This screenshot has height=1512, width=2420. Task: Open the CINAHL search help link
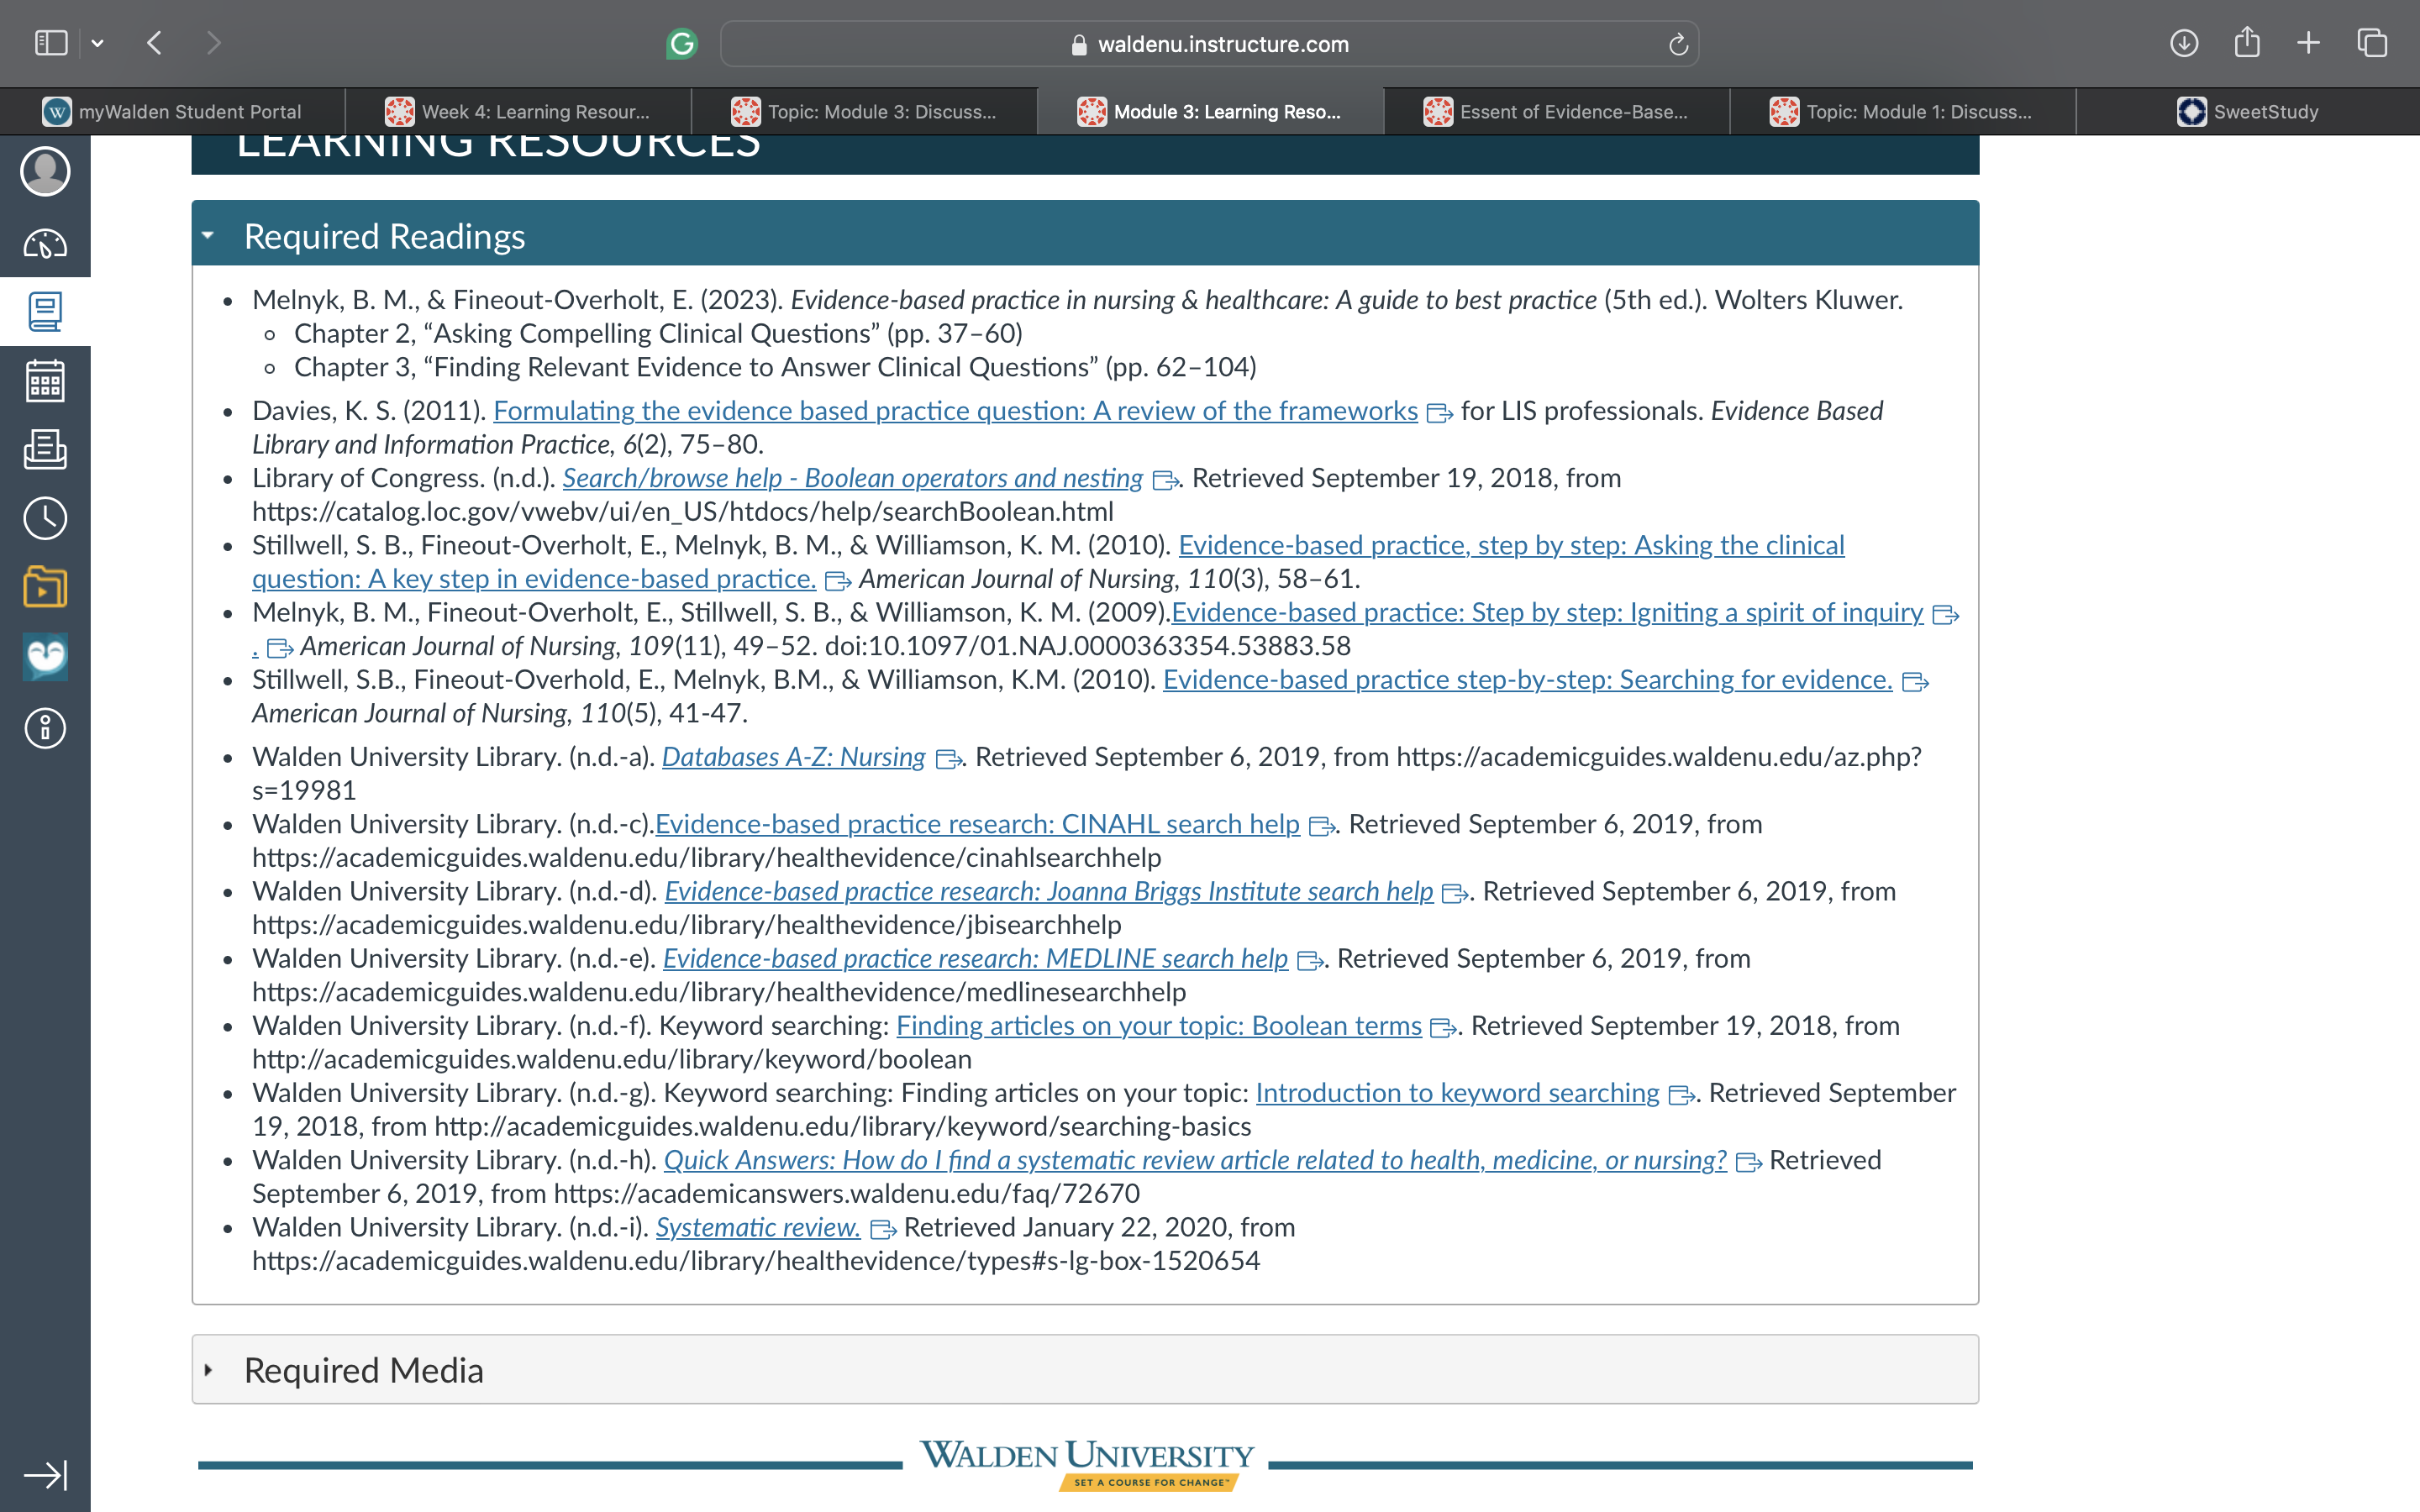pos(977,824)
